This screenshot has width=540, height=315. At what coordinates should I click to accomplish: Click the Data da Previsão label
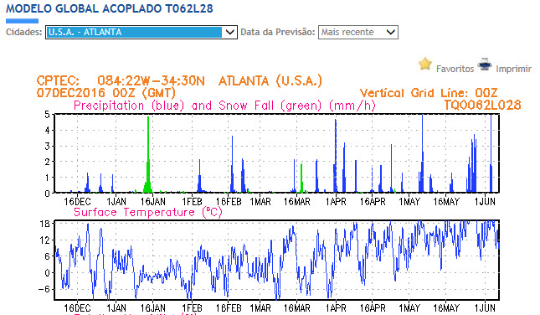(x=278, y=32)
